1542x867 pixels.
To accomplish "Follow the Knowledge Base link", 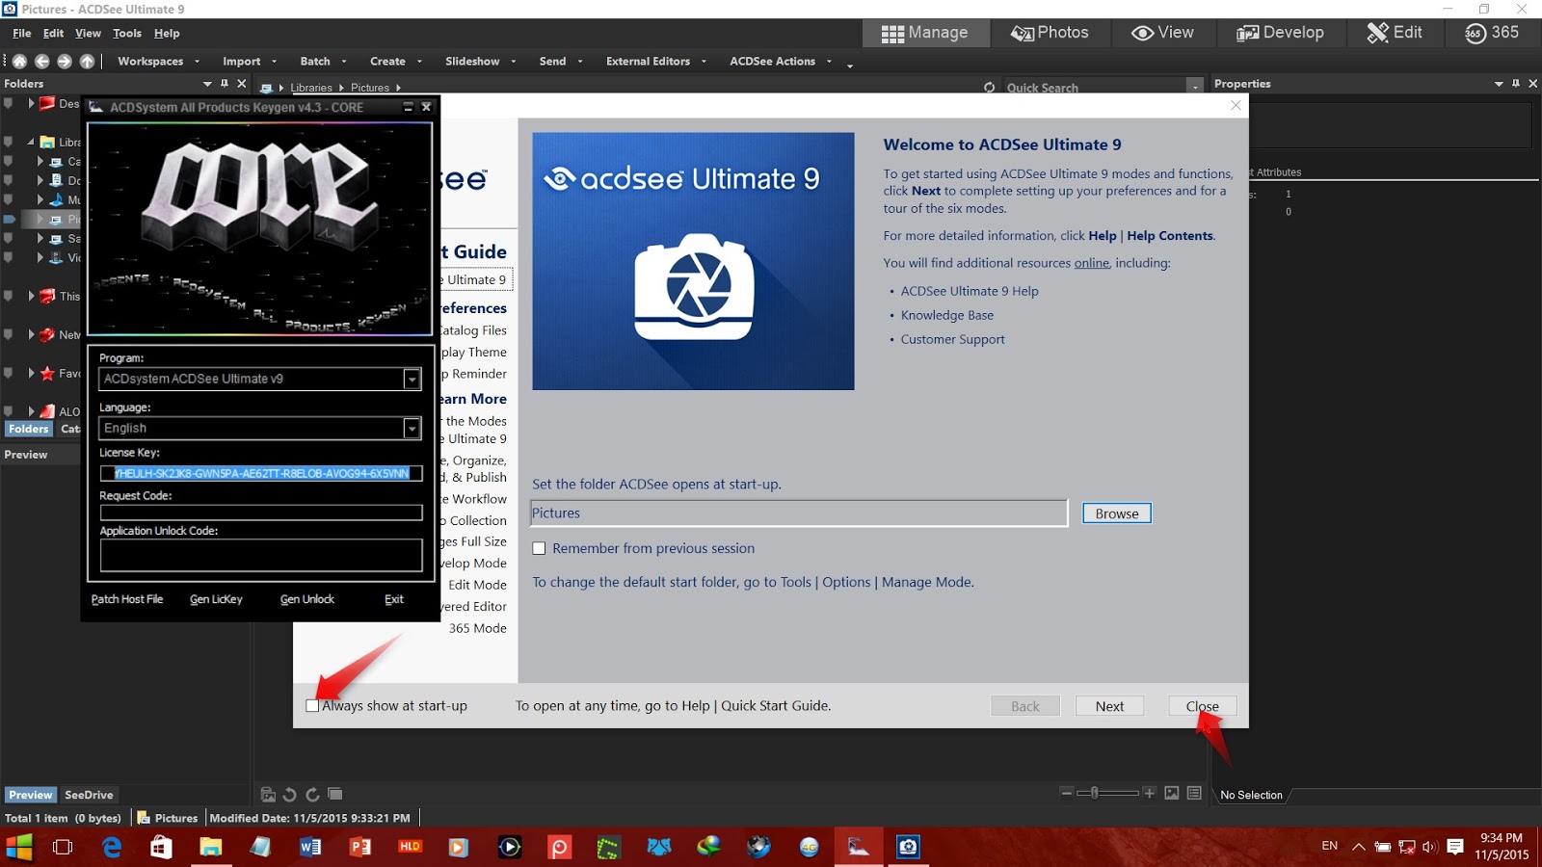I will tap(946, 315).
